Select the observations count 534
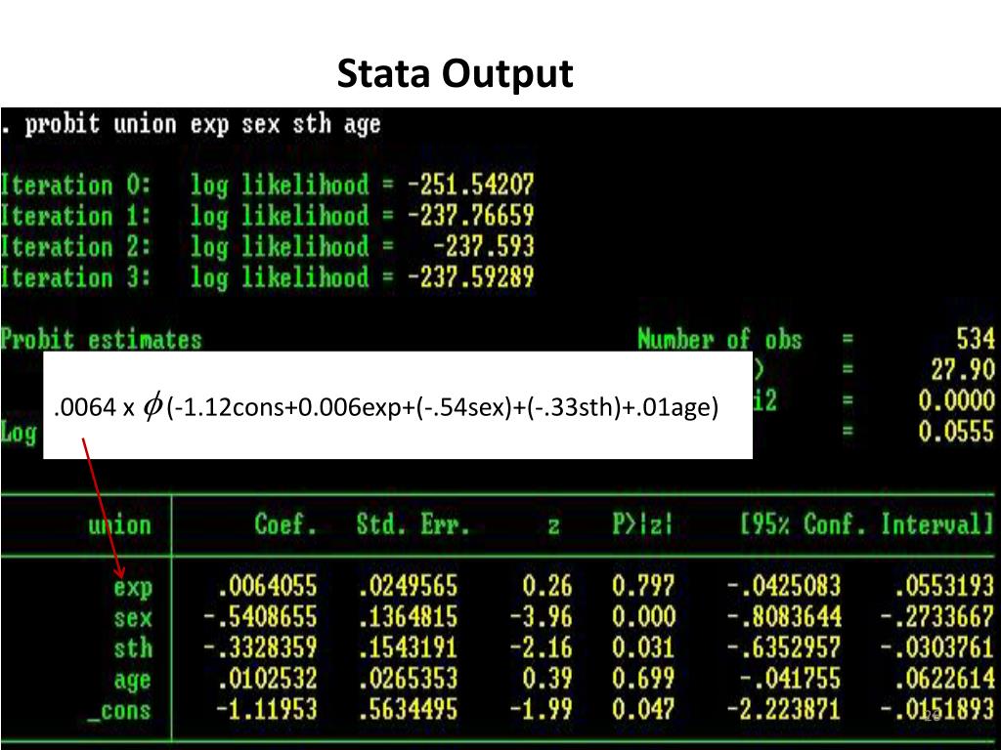This screenshot has height=750, width=1001. tap(976, 339)
